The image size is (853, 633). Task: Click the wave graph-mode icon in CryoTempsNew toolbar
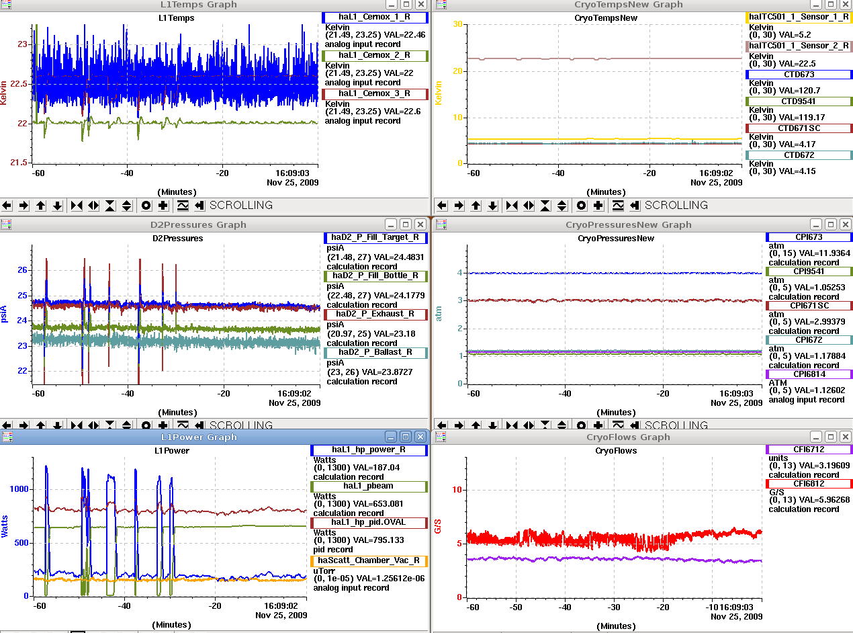(x=618, y=206)
